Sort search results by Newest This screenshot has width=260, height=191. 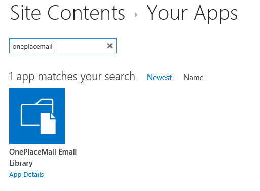click(159, 78)
